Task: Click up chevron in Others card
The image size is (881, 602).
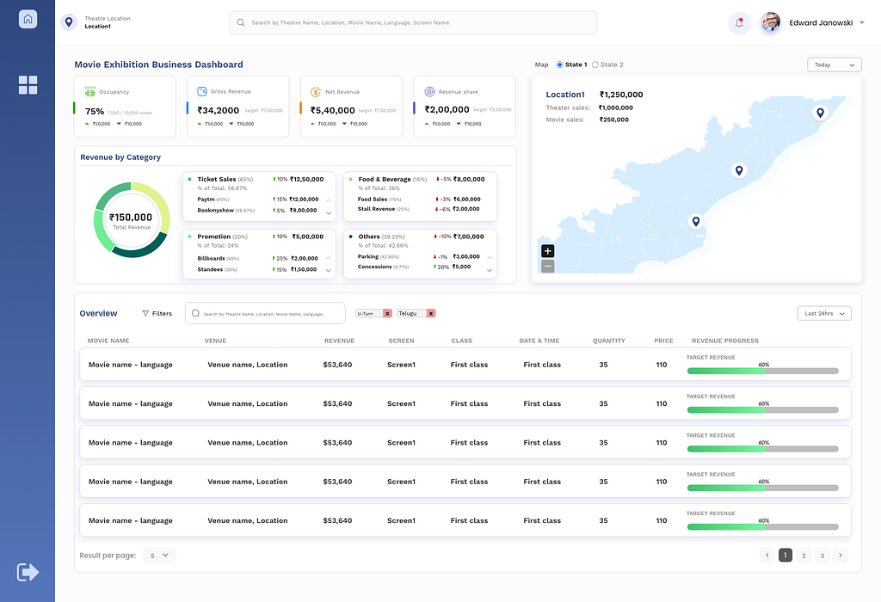Action: 490,258
